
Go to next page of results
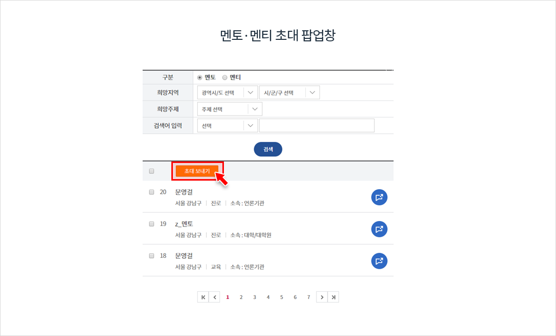pyautogui.click(x=321, y=297)
